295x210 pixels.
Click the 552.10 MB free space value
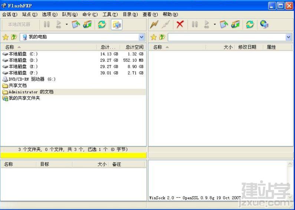133,60
